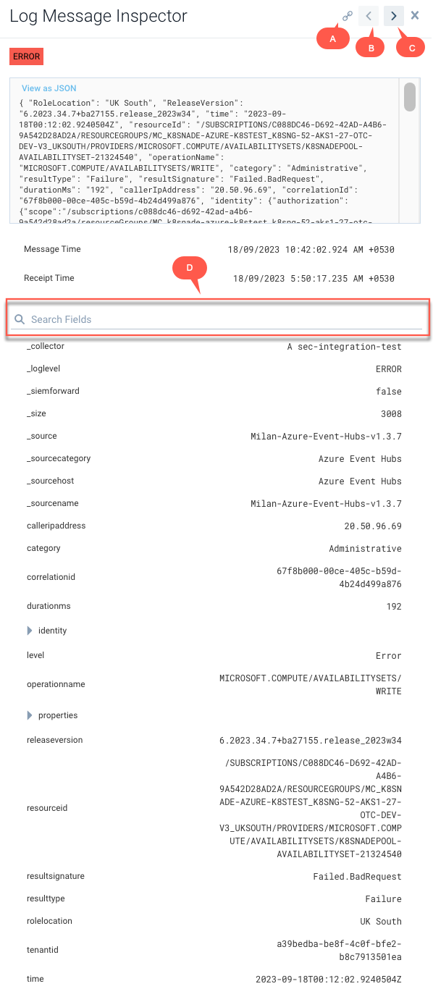Select the calleripaddress value 20.50.96.69

pos(373,526)
